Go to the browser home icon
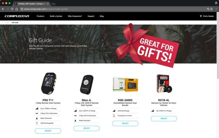 17,9
